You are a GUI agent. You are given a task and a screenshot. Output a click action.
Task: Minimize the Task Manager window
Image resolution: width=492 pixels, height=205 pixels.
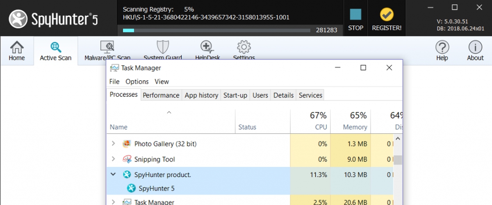coord(337,68)
